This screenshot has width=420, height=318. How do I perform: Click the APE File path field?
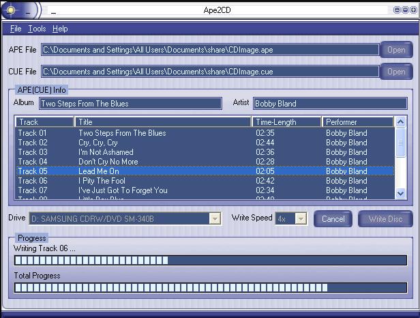click(x=210, y=50)
